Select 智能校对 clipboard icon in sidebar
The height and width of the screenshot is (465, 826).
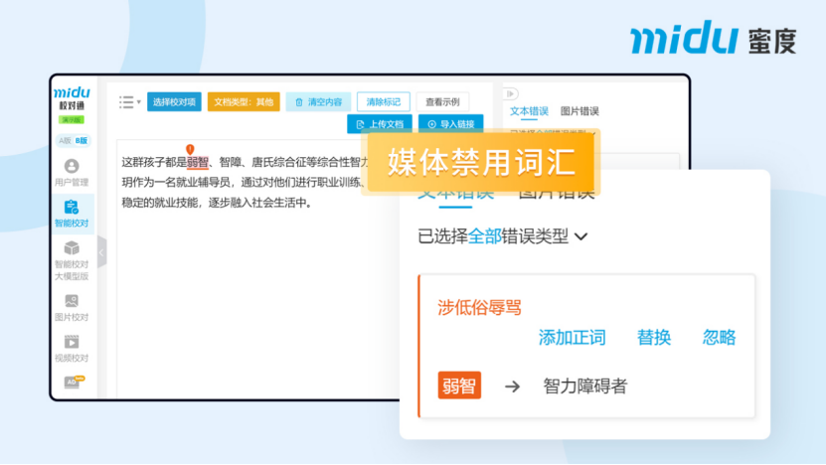pyautogui.click(x=72, y=207)
